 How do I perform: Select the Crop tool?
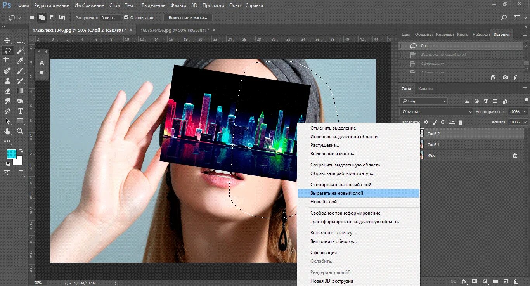pos(7,60)
